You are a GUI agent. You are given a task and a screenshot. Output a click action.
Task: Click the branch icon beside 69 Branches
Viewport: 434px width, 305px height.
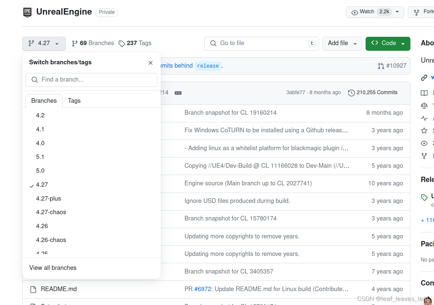[75, 43]
